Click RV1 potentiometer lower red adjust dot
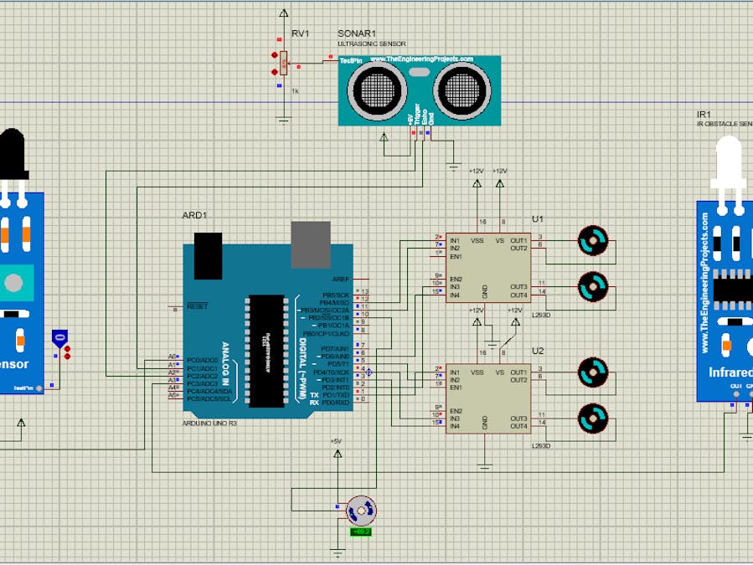Viewport: 753px width, 565px height. 275,72
